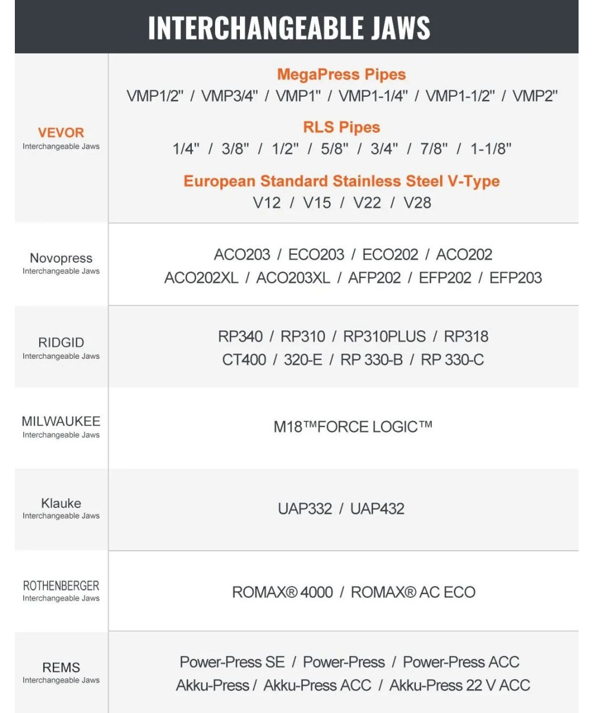
Task: Select the RIDGID brand label
Action: [61, 343]
